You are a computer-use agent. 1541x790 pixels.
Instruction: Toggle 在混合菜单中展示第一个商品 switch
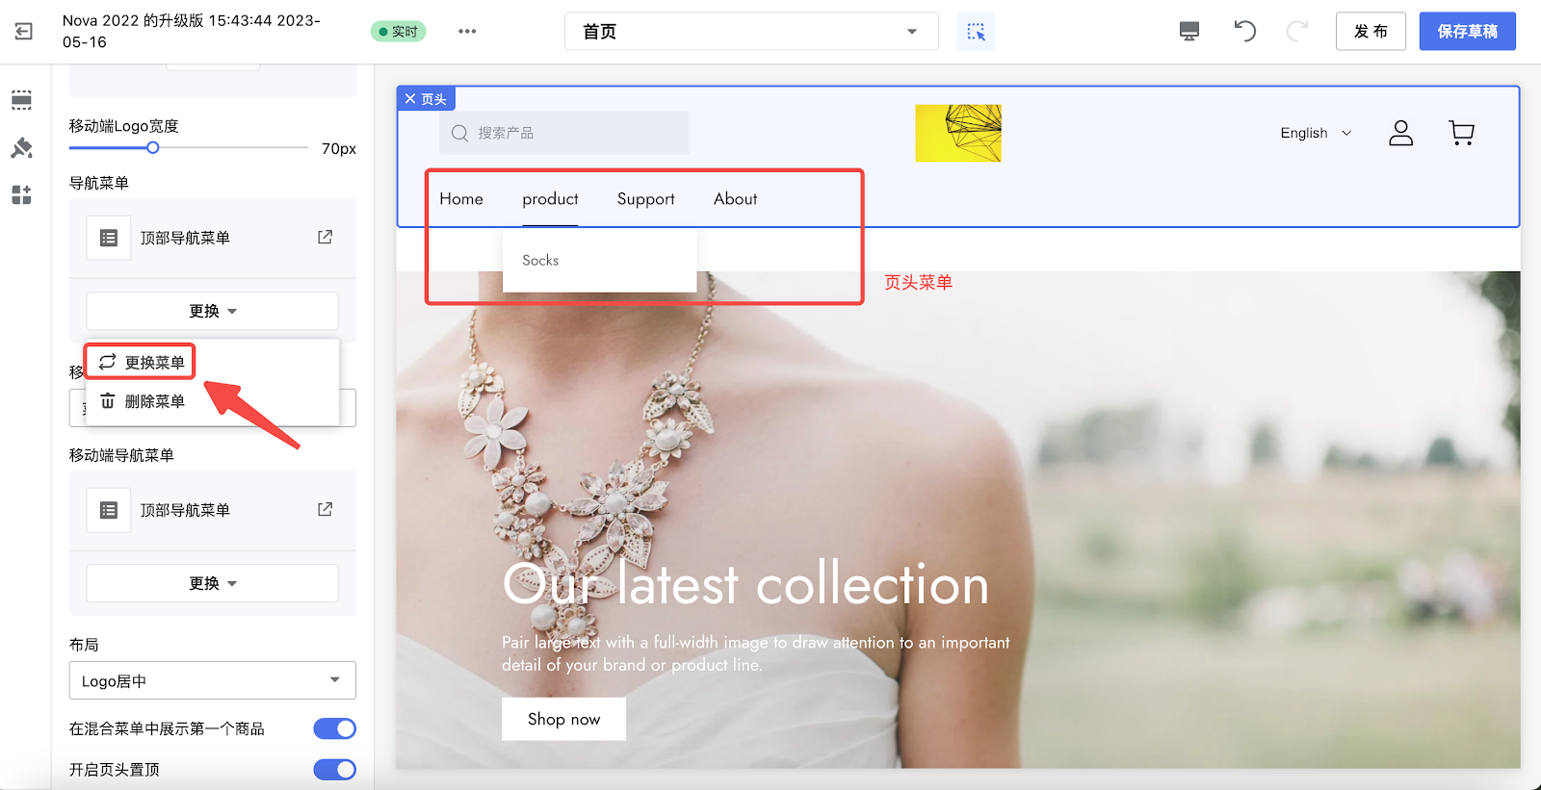tap(335, 728)
